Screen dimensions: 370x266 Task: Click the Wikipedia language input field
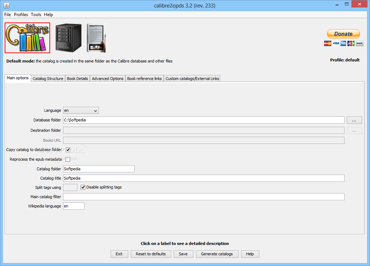74,206
